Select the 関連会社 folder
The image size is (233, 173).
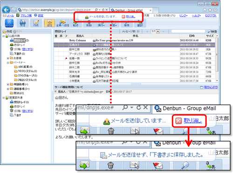17,93
